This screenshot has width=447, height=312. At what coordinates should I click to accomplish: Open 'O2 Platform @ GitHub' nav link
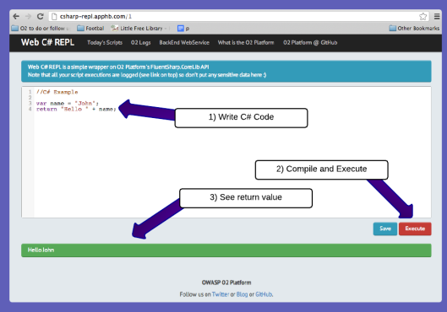coord(310,43)
